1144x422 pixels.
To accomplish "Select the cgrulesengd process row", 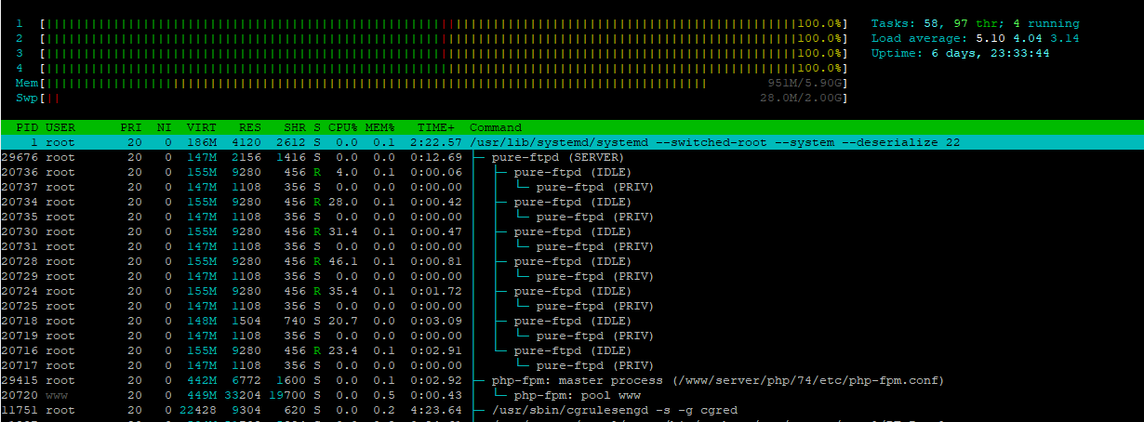I will [572, 410].
